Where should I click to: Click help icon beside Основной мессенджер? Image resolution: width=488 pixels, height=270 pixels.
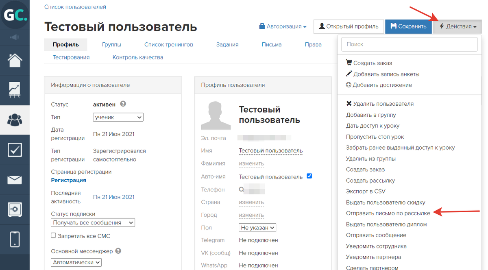click(x=118, y=251)
